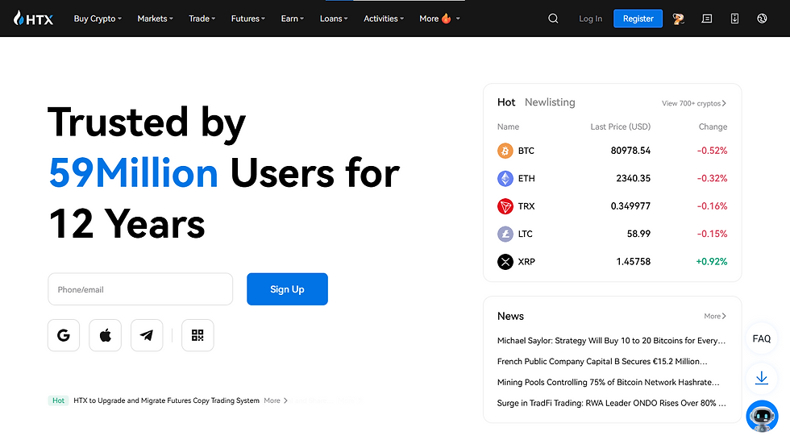Expand the Futures menu
This screenshot has height=444, width=790.
248,19
